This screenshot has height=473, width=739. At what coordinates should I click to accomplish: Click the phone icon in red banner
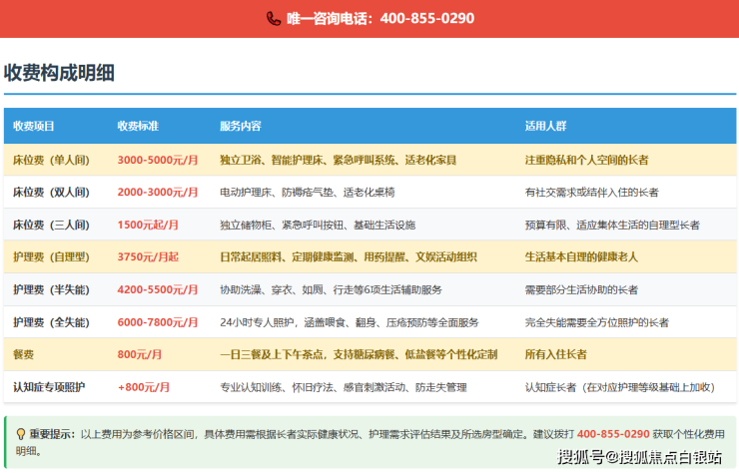coord(274,18)
